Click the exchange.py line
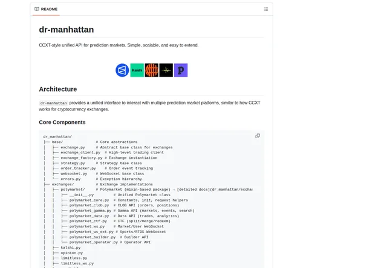Image resolution: width=387 pixels, height=268 pixels. pyautogui.click(x=108, y=147)
